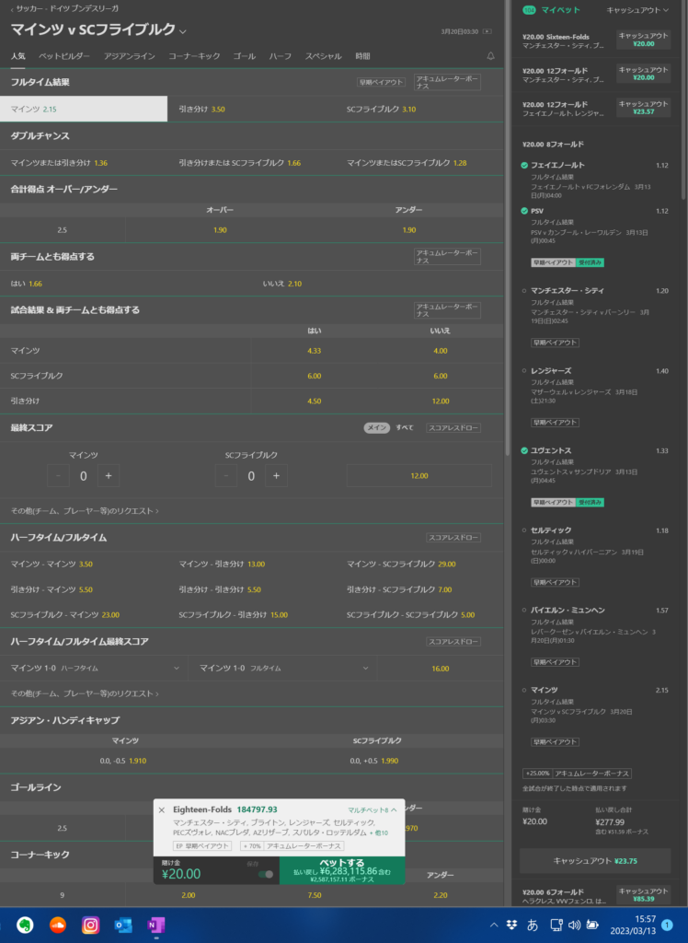Image resolution: width=688 pixels, height=943 pixels.
Task: Increase マインツ final score with plus
Action: (109, 476)
